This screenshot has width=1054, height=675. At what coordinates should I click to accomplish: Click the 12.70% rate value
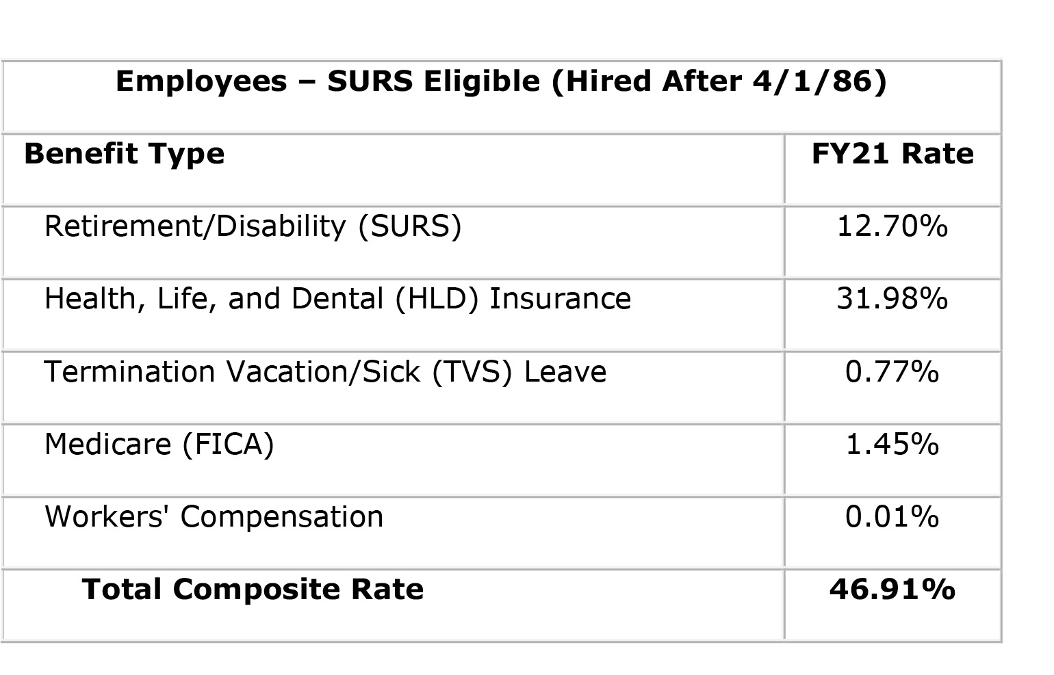pyautogui.click(x=892, y=226)
